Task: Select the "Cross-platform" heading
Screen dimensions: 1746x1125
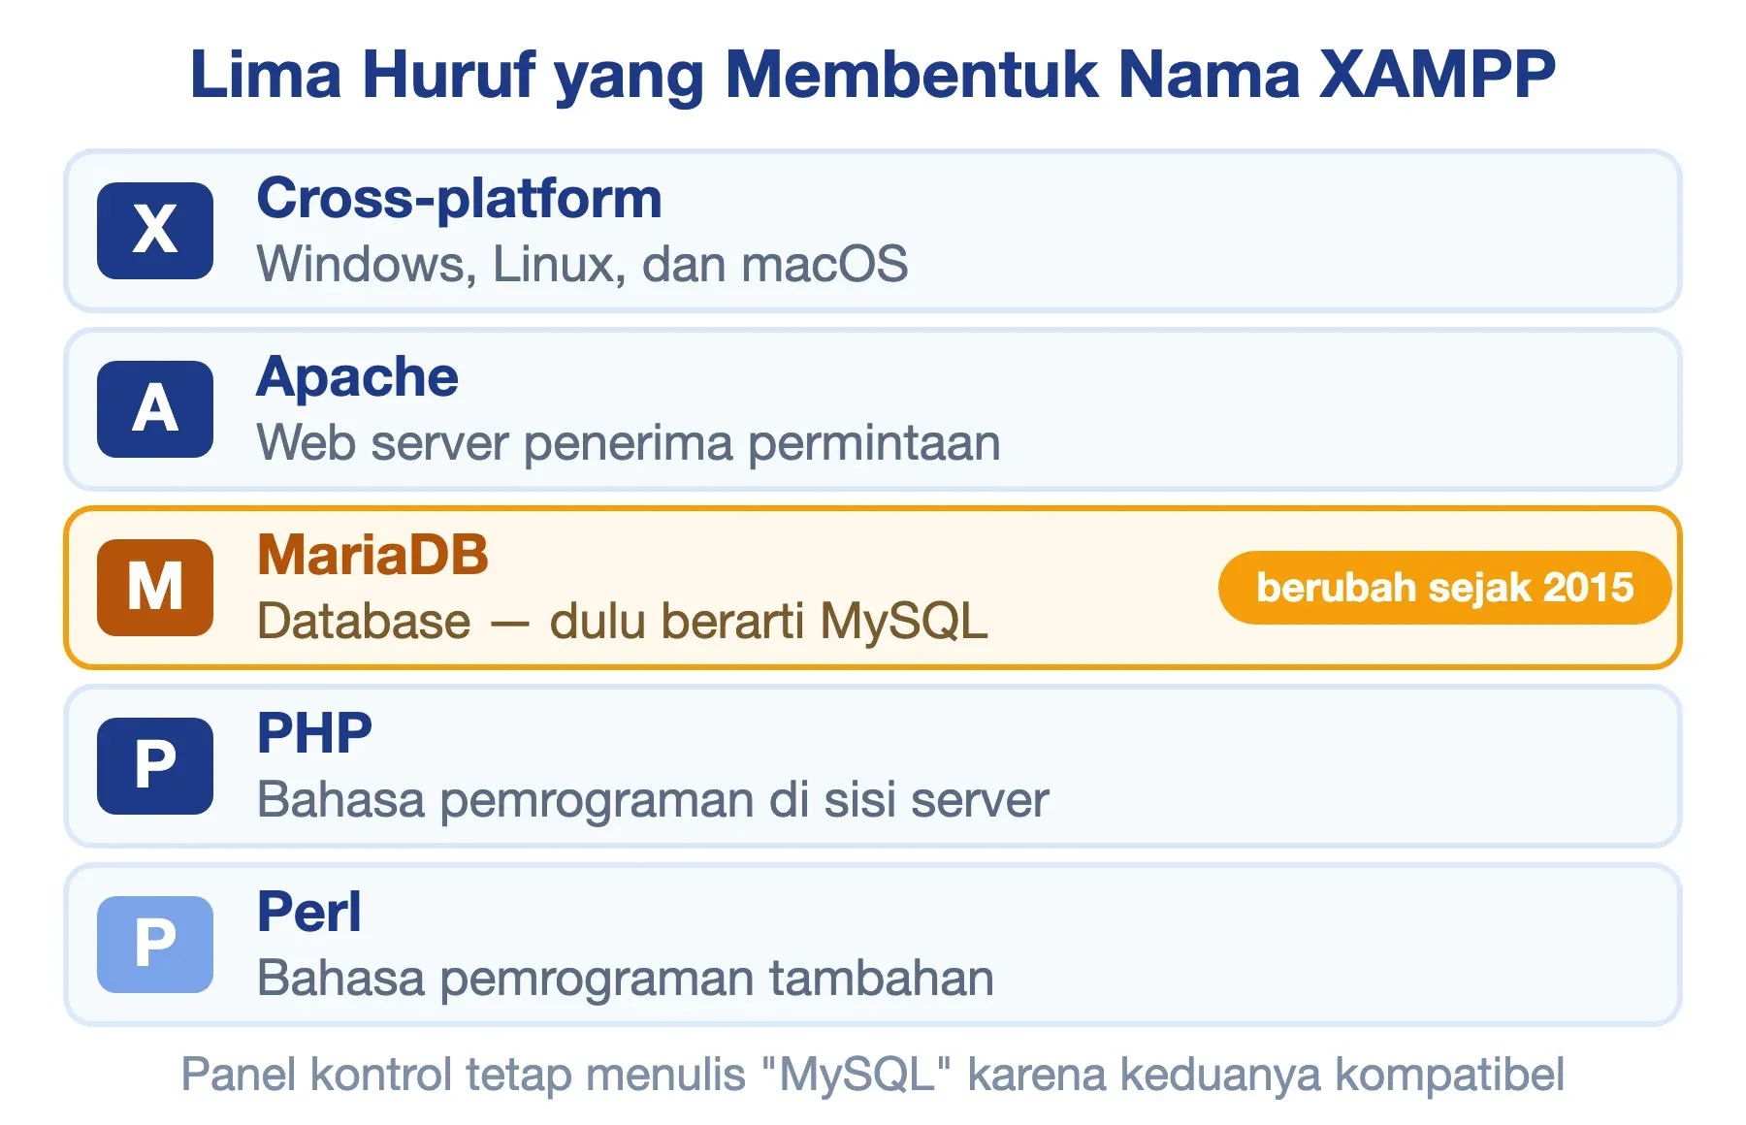Action: click(x=459, y=200)
